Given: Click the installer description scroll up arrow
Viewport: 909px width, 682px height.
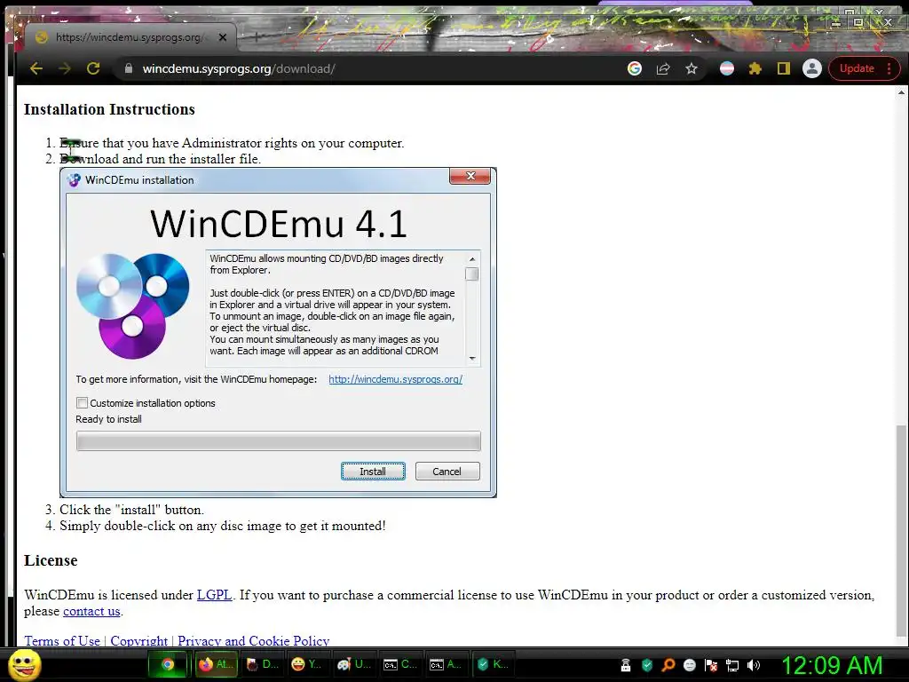Looking at the screenshot, I should [x=472, y=258].
